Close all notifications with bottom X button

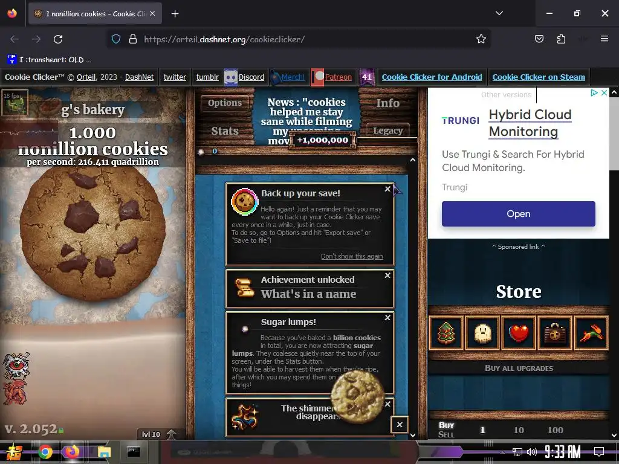[400, 425]
